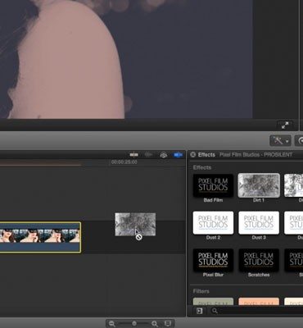Click the Dust 2 label text
This screenshot has height=328, width=303.
pos(213,238)
